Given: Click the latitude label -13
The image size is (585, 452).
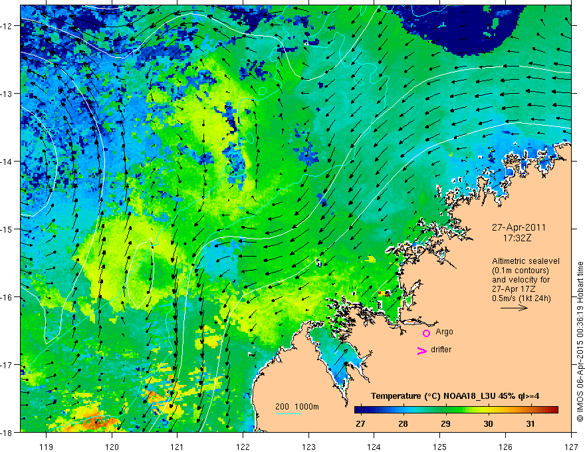Looking at the screenshot, I should click(x=6, y=94).
